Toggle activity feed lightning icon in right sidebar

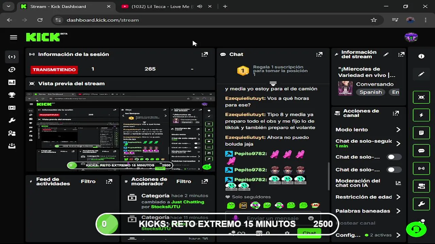421,115
